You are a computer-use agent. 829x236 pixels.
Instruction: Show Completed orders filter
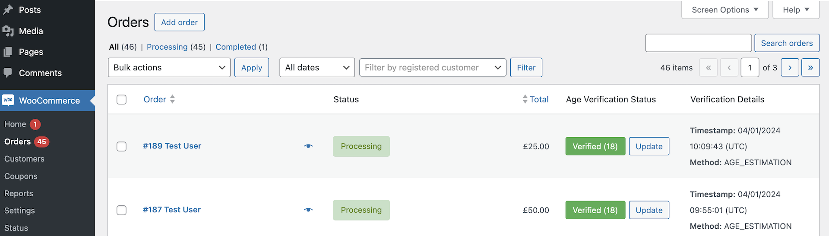click(236, 47)
